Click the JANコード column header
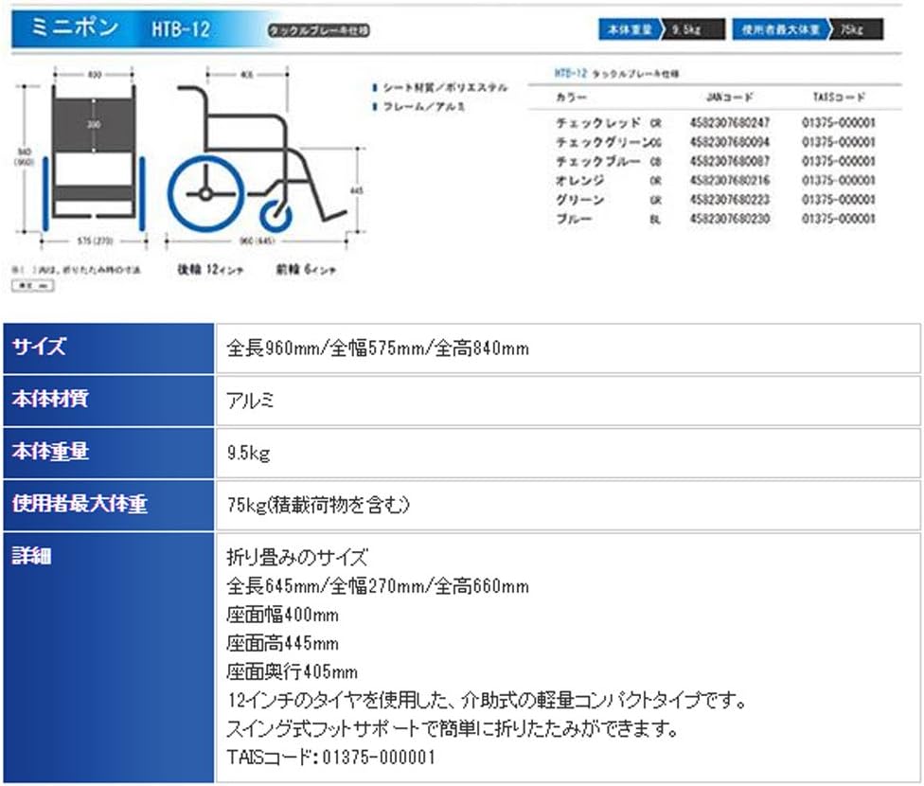924x786 pixels. (x=730, y=98)
